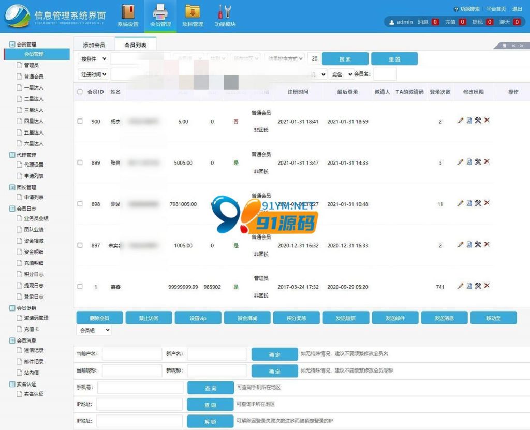Open 普通会员 in the sidebar
This screenshot has height=430, width=530.
click(34, 77)
